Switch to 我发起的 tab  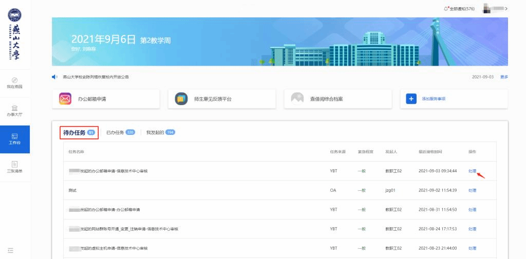[x=155, y=132]
